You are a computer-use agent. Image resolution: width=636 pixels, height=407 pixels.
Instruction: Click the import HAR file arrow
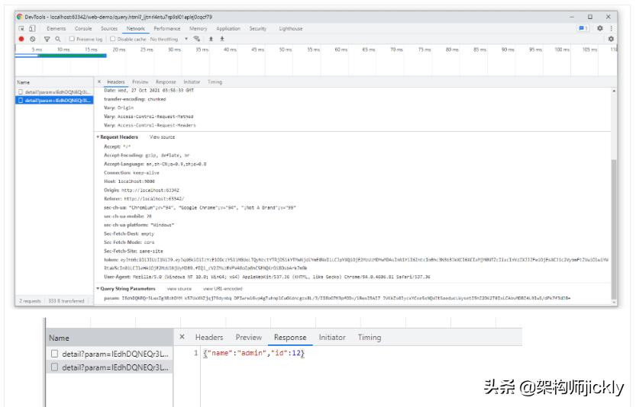[211, 39]
